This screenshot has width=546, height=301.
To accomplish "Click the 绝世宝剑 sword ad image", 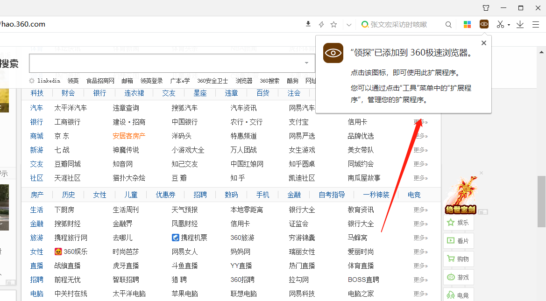I will pyautogui.click(x=461, y=195).
